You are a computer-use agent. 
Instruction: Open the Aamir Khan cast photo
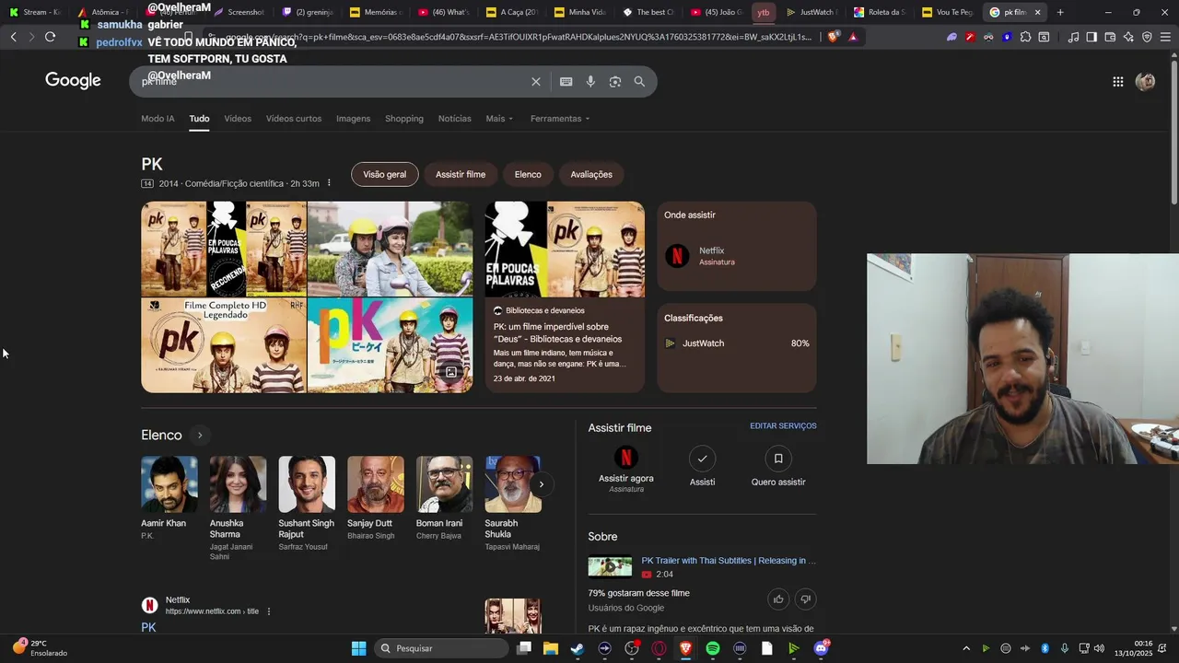click(x=169, y=484)
